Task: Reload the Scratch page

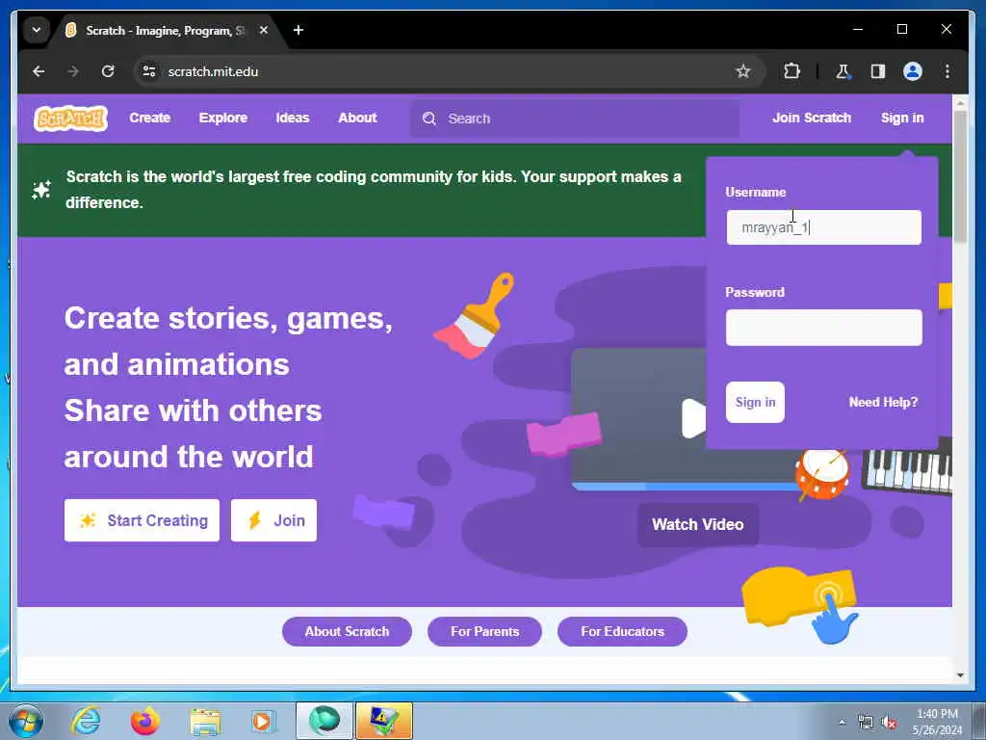Action: (108, 71)
